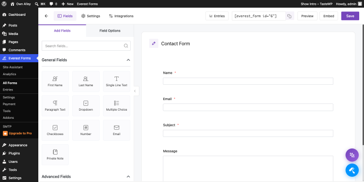The height and width of the screenshot is (182, 364).
Task: Open the Integrations tab
Action: tap(121, 16)
